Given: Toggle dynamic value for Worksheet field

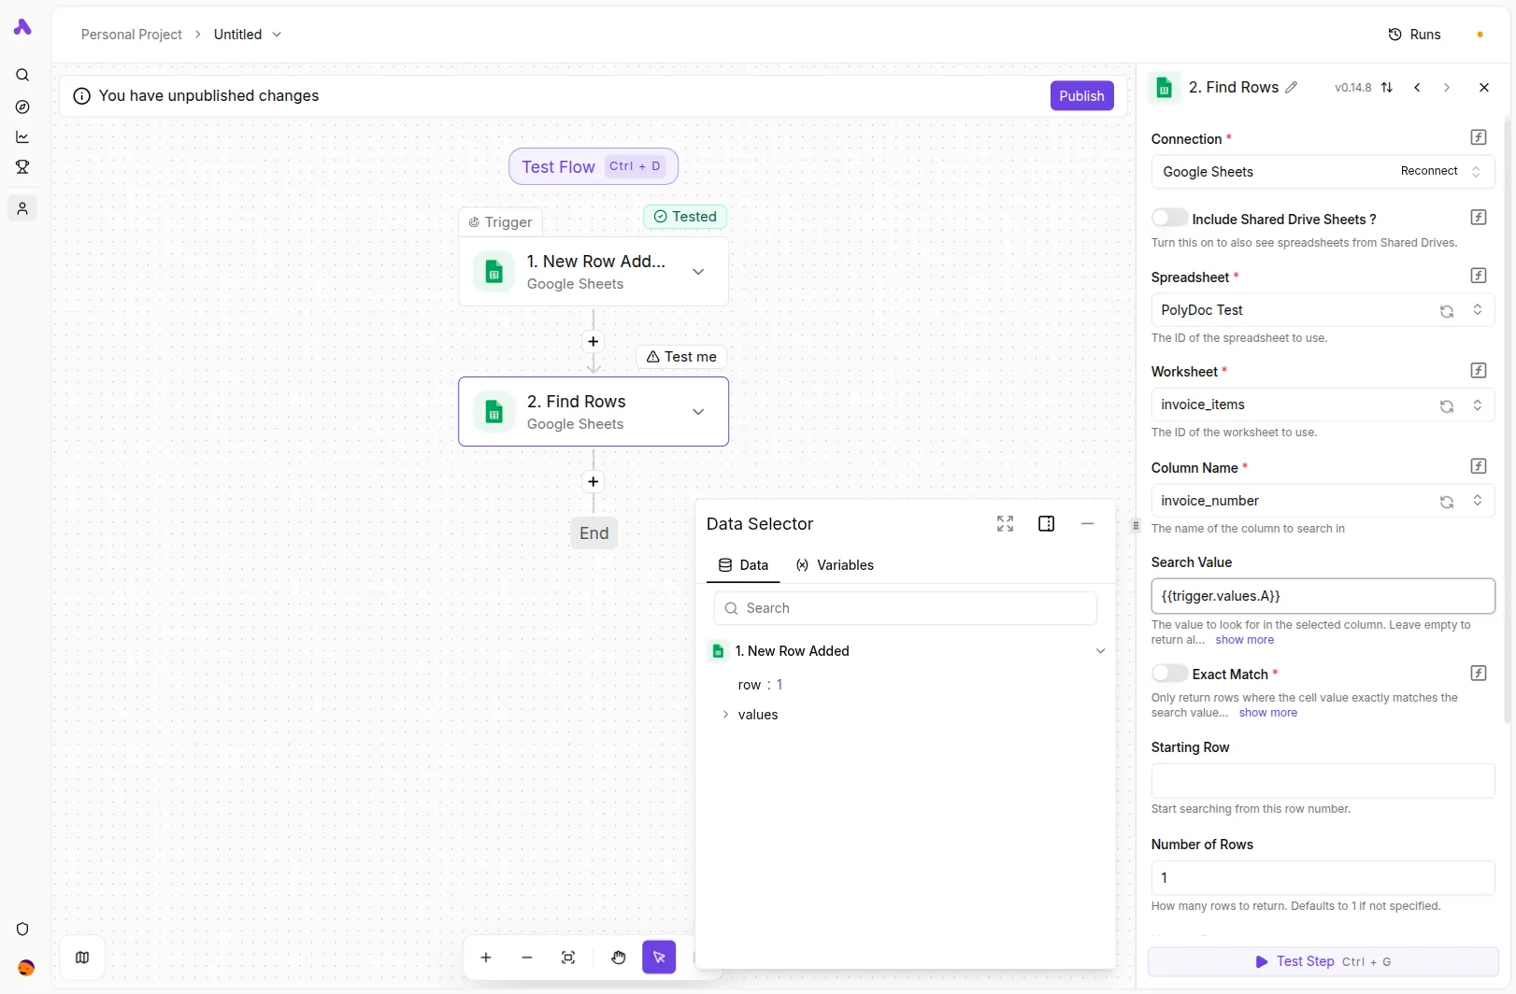Looking at the screenshot, I should (x=1479, y=371).
